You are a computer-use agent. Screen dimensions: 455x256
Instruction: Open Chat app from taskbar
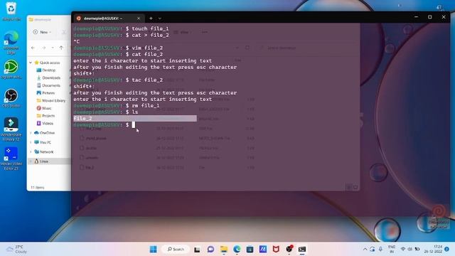pyautogui.click(x=210, y=249)
